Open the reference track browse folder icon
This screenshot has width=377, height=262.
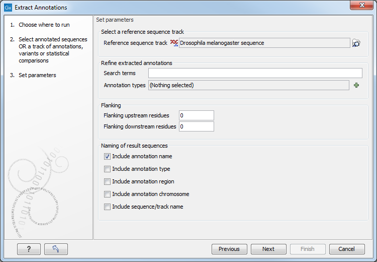[x=356, y=43]
